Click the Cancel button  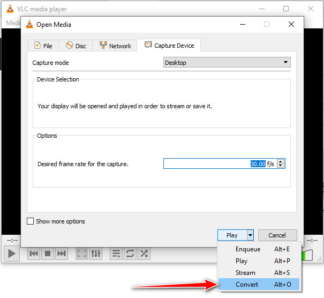(277, 235)
